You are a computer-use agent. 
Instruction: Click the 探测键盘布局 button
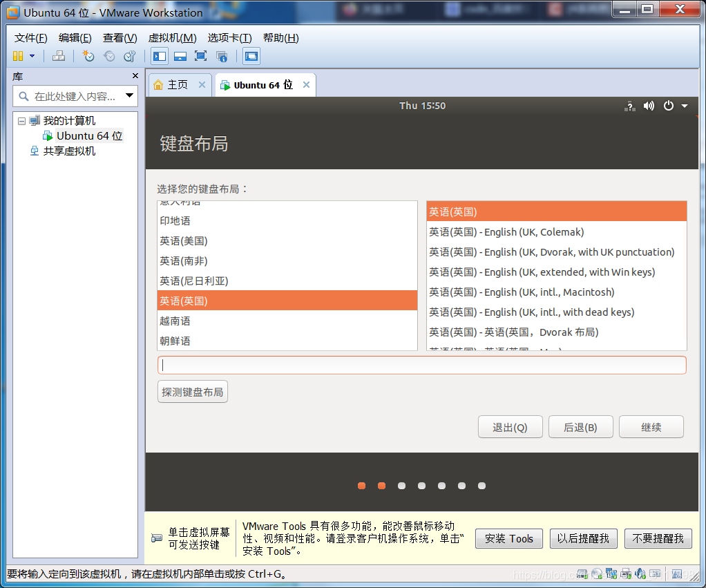[193, 392]
